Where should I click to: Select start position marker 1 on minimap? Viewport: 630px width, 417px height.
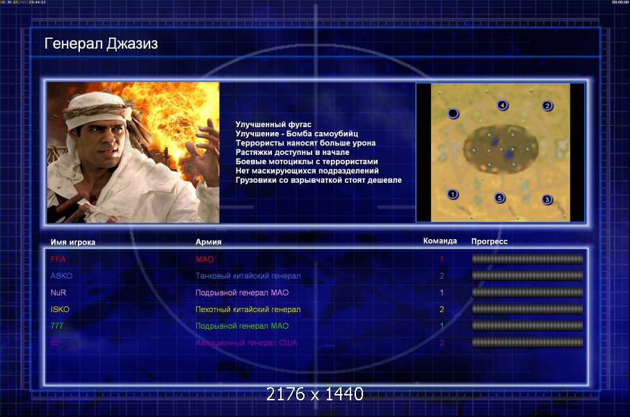tap(453, 195)
